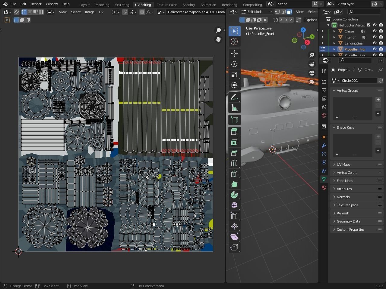The height and width of the screenshot is (289, 386).
Task: Add a new vertex group with plus button
Action: click(378, 100)
